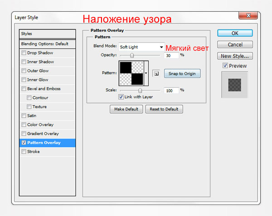Screen dimensions: 272x216
Task: Select the Inner Shadow style label
Action: pos(40,62)
